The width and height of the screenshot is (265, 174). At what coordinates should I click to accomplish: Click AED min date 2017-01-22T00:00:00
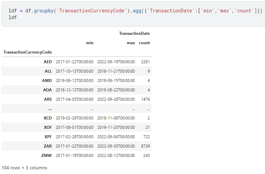[75, 62]
